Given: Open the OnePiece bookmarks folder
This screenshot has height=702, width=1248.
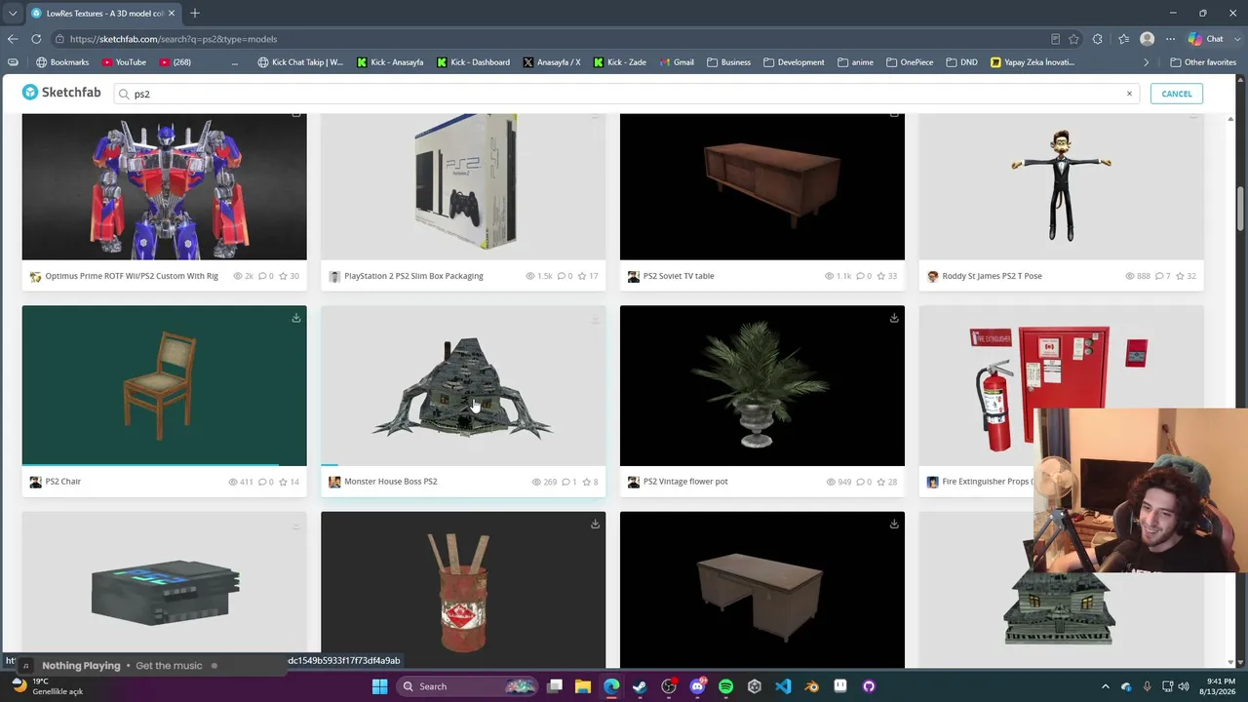Looking at the screenshot, I should (x=911, y=62).
